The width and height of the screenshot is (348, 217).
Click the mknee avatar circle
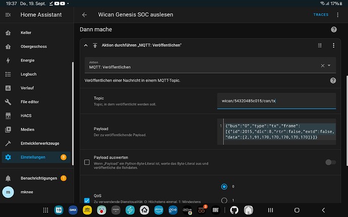click(8, 192)
